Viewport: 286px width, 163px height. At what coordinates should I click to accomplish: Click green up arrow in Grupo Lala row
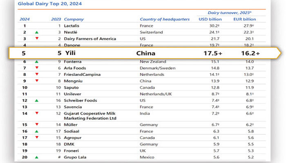37,157
